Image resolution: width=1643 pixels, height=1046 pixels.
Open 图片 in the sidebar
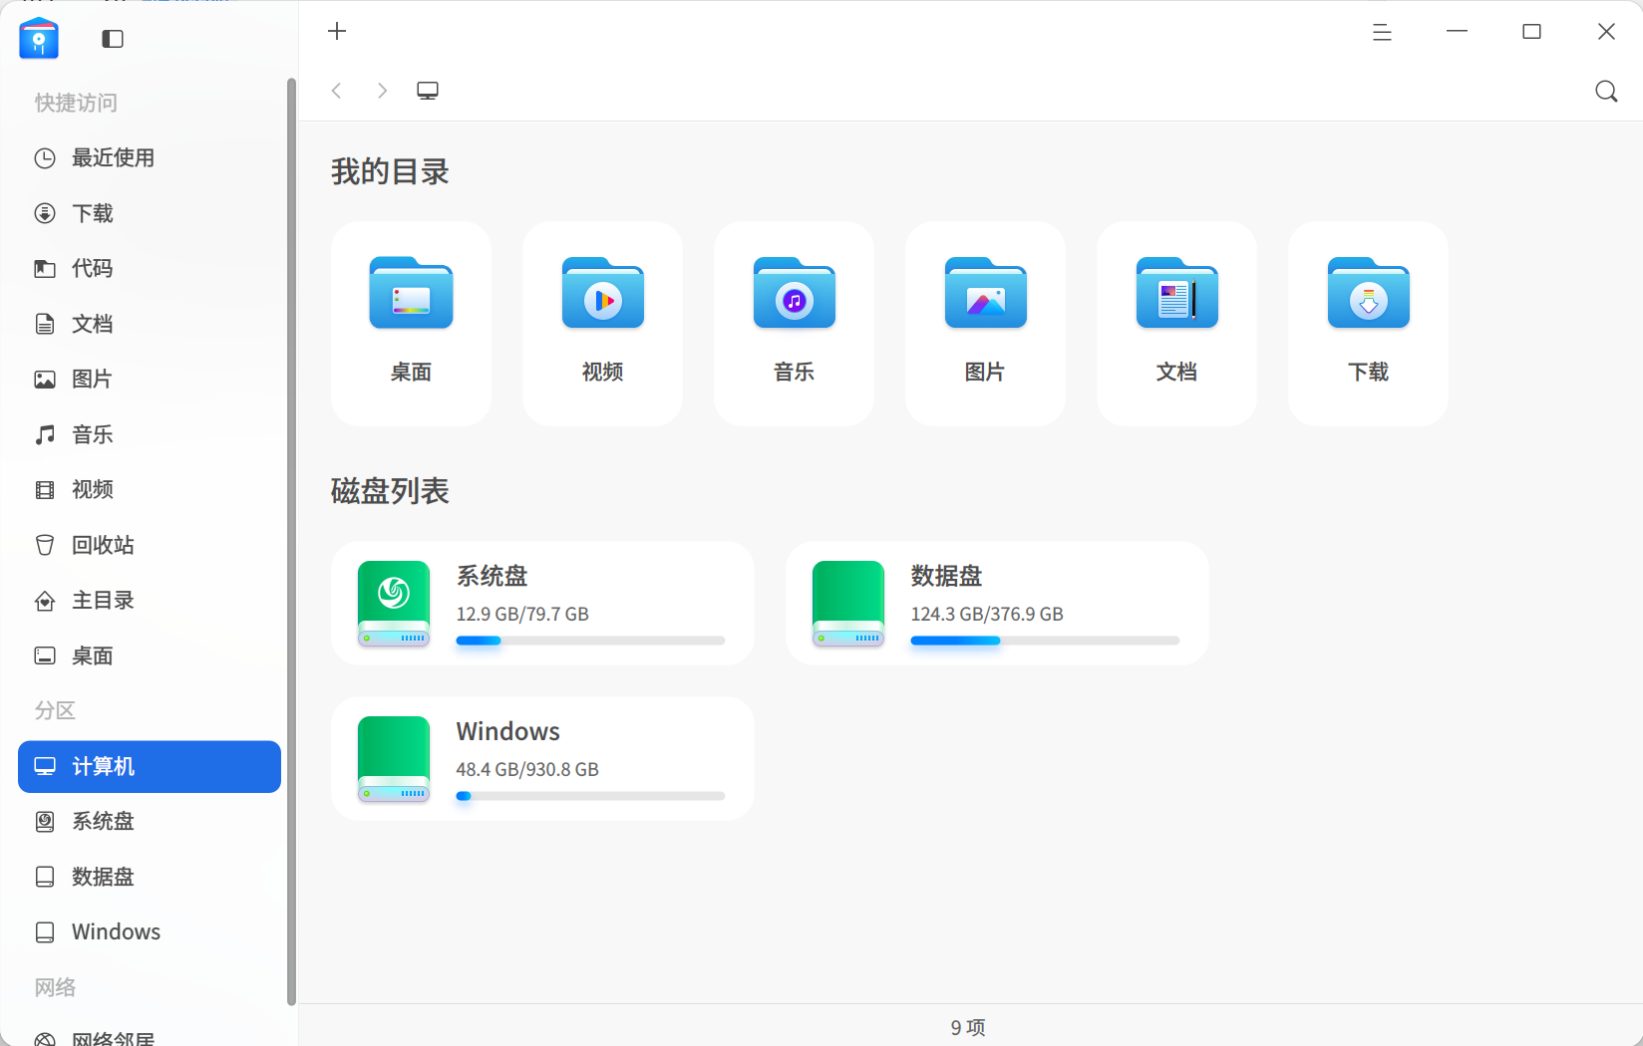150,379
